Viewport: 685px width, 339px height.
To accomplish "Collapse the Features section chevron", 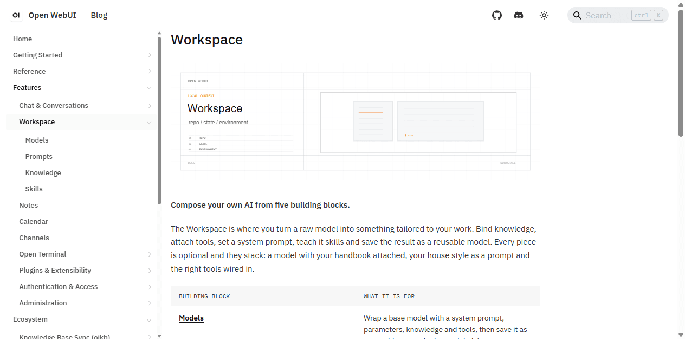I will click(149, 88).
